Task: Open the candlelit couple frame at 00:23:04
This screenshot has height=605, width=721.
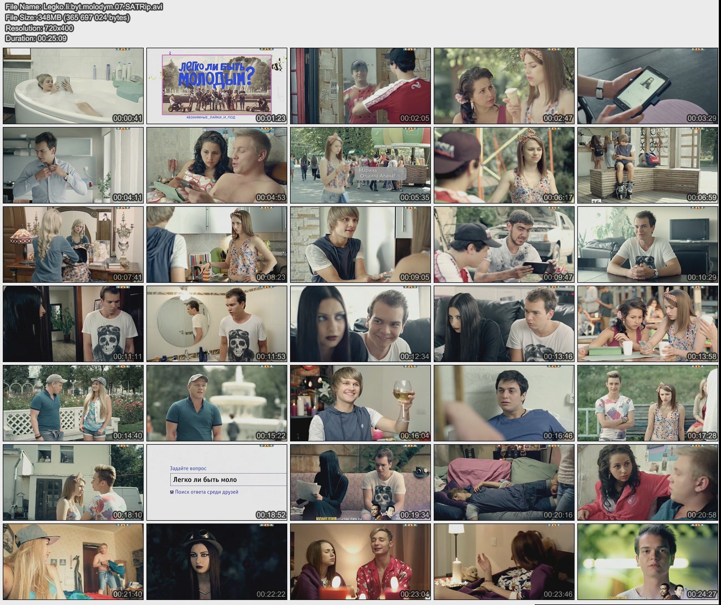Action: (x=360, y=562)
